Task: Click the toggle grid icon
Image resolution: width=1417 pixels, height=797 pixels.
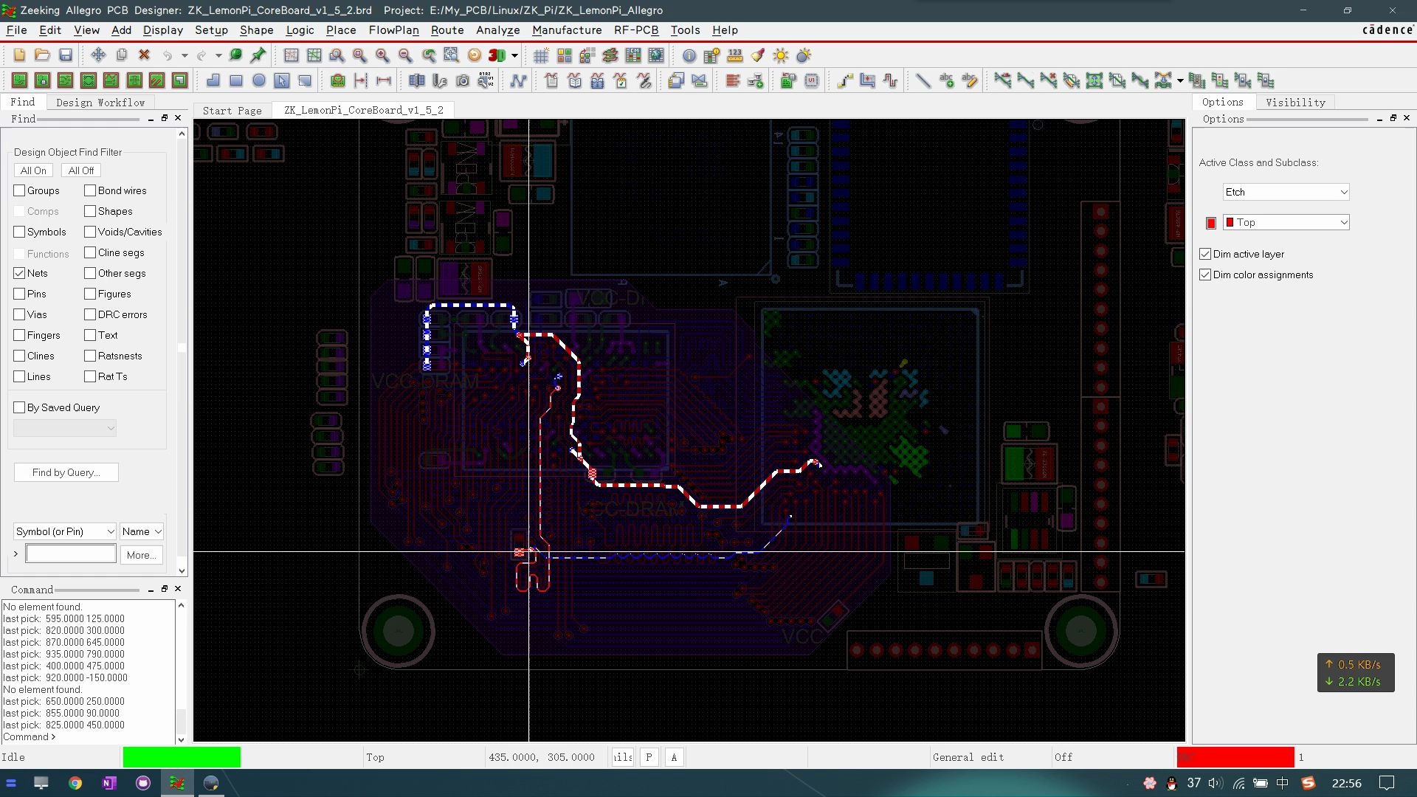Action: [541, 55]
